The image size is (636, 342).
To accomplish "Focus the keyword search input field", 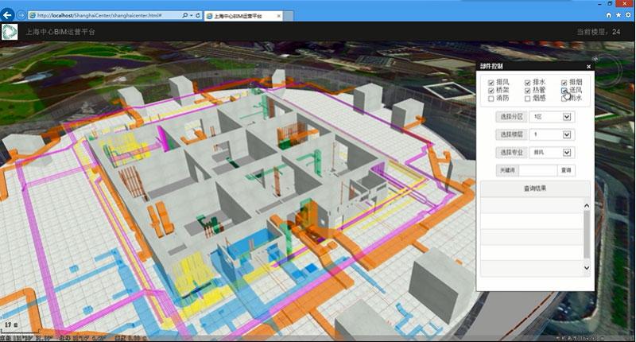I will 538,170.
